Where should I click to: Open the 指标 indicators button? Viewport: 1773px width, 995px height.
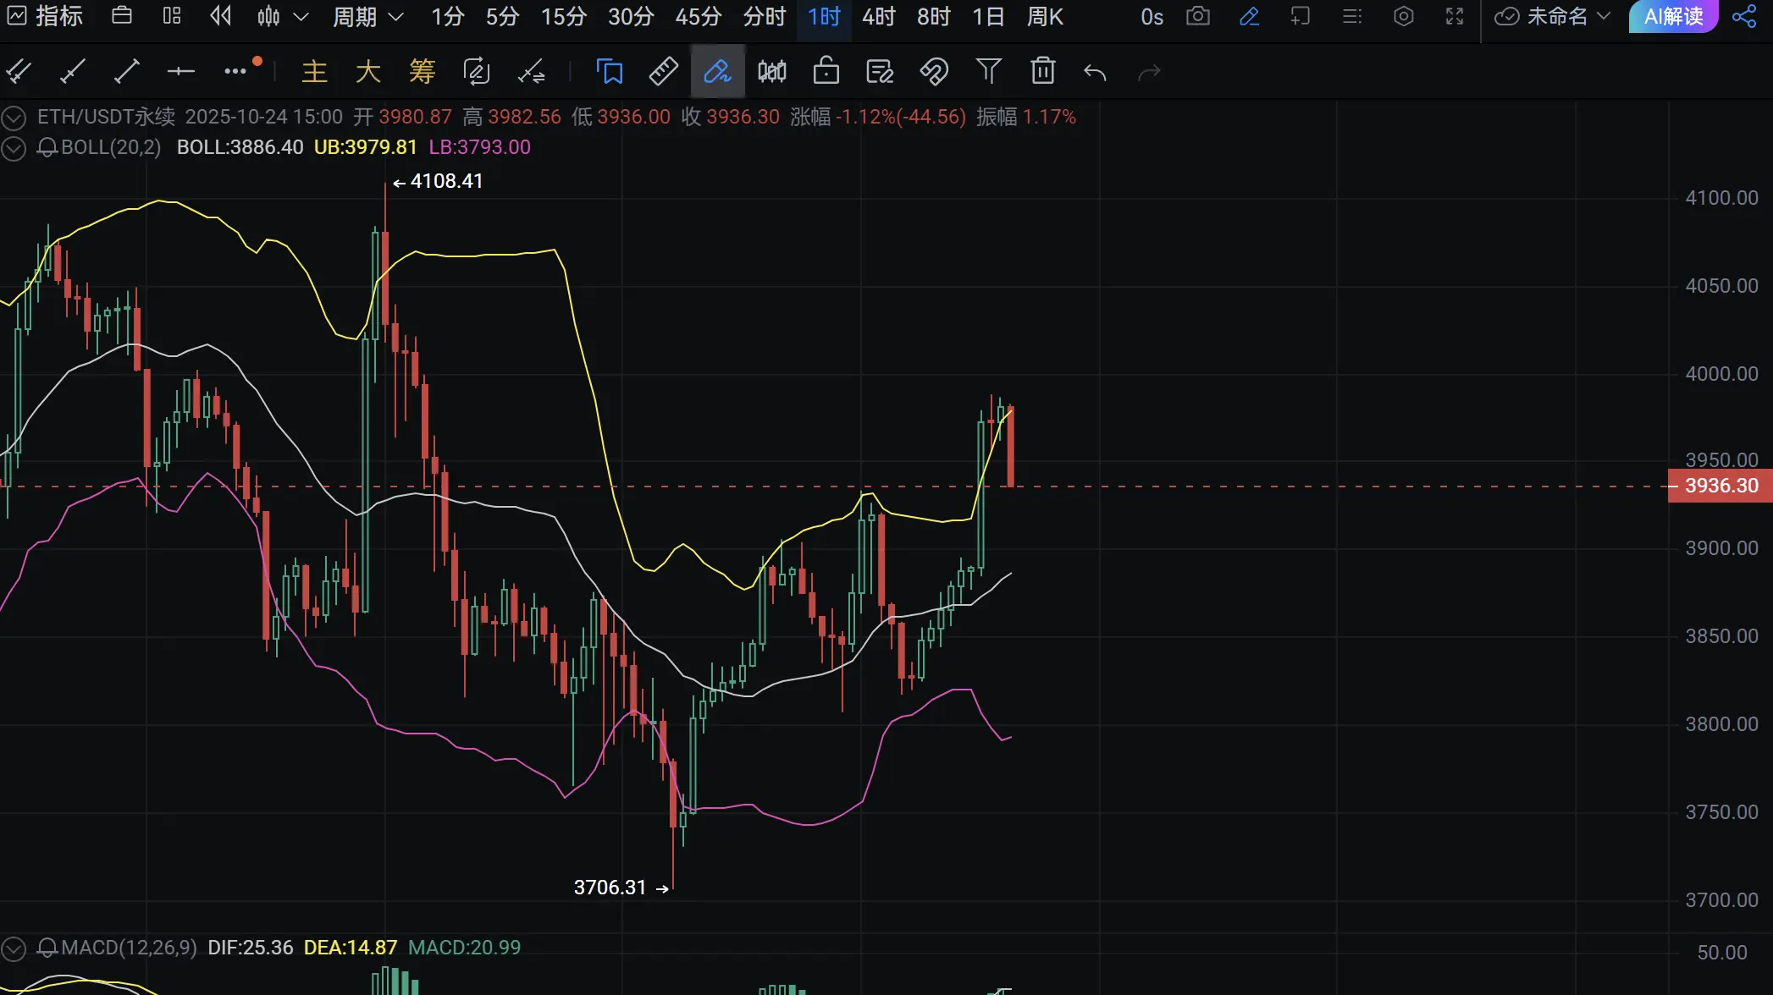point(46,16)
